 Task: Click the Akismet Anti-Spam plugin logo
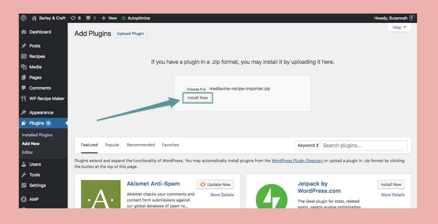pos(101,194)
